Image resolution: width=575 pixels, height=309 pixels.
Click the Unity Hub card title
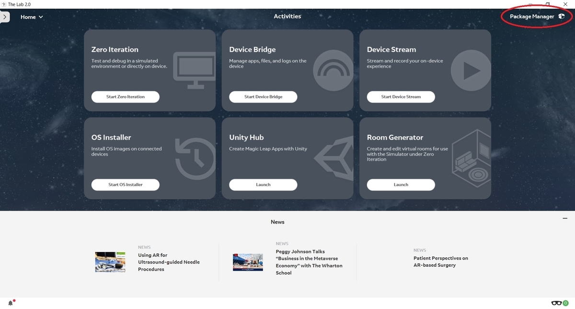[x=246, y=138]
